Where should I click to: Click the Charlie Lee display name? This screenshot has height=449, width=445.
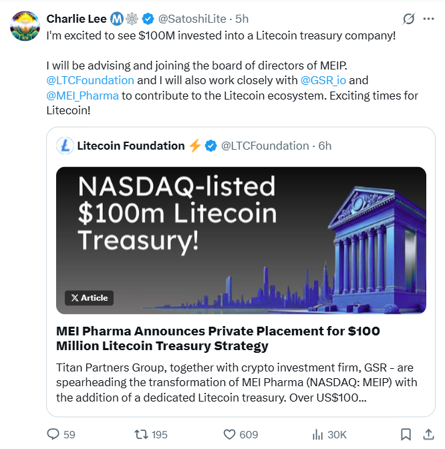click(76, 18)
